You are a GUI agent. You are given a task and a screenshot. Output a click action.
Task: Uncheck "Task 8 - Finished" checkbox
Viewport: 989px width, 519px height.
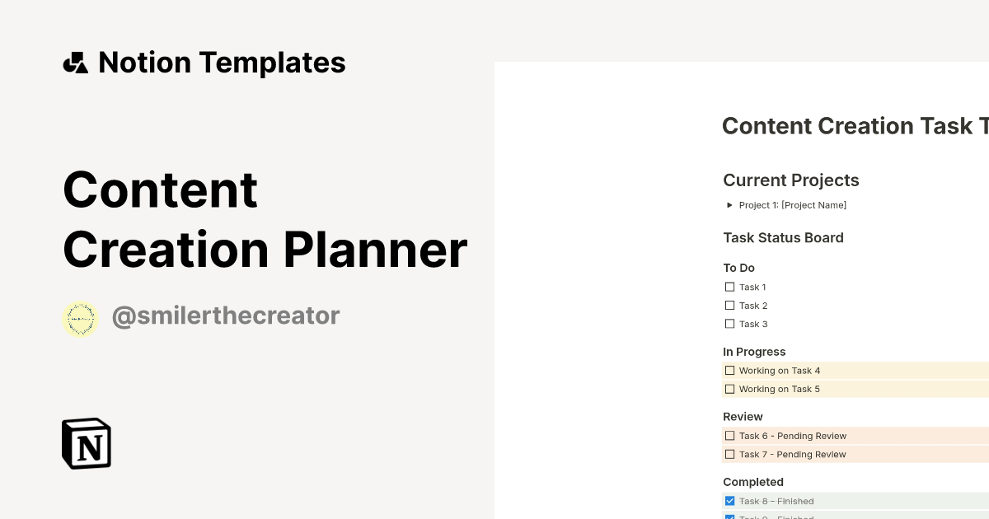point(730,500)
